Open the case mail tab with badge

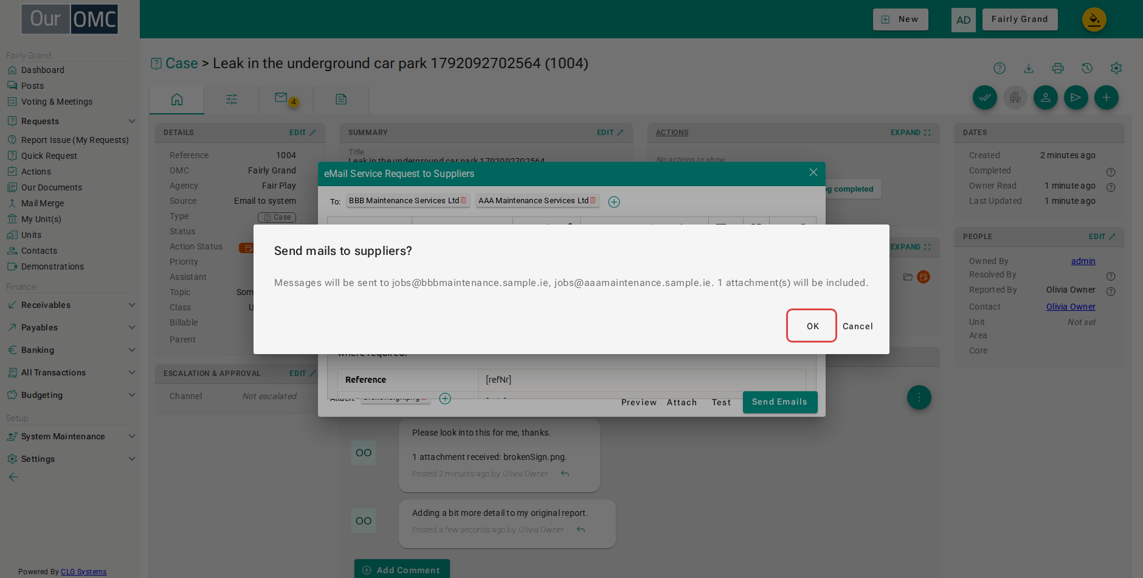(286, 99)
